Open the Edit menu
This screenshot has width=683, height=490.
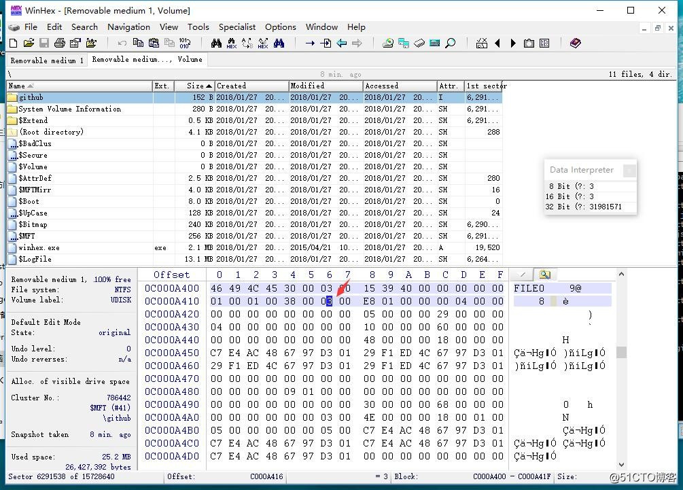[54, 27]
